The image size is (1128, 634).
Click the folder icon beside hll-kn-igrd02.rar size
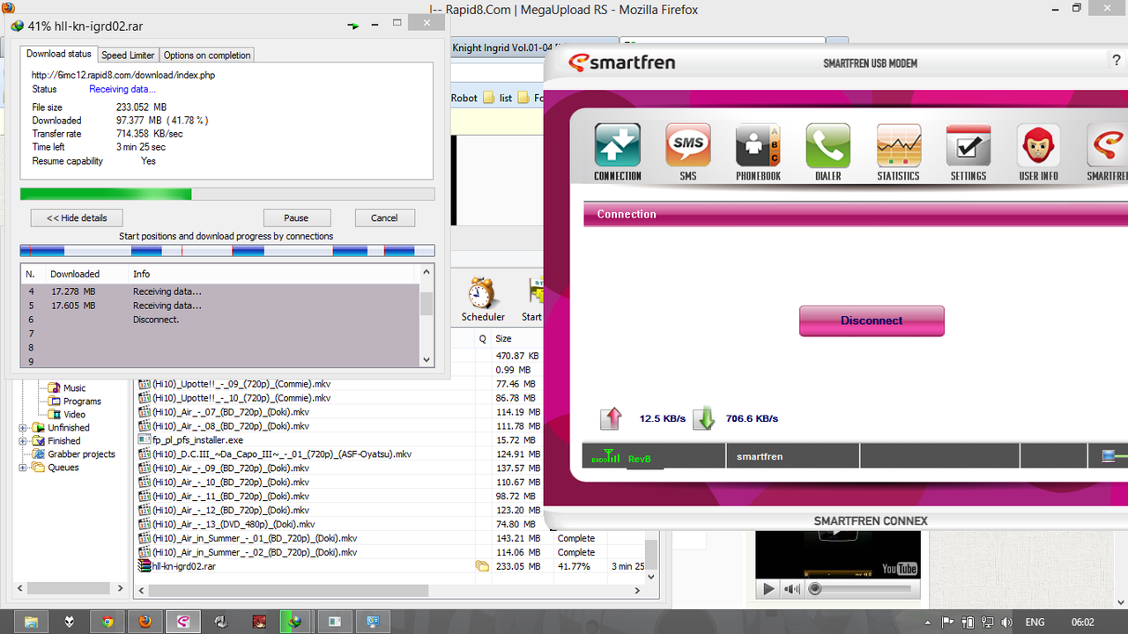(482, 566)
